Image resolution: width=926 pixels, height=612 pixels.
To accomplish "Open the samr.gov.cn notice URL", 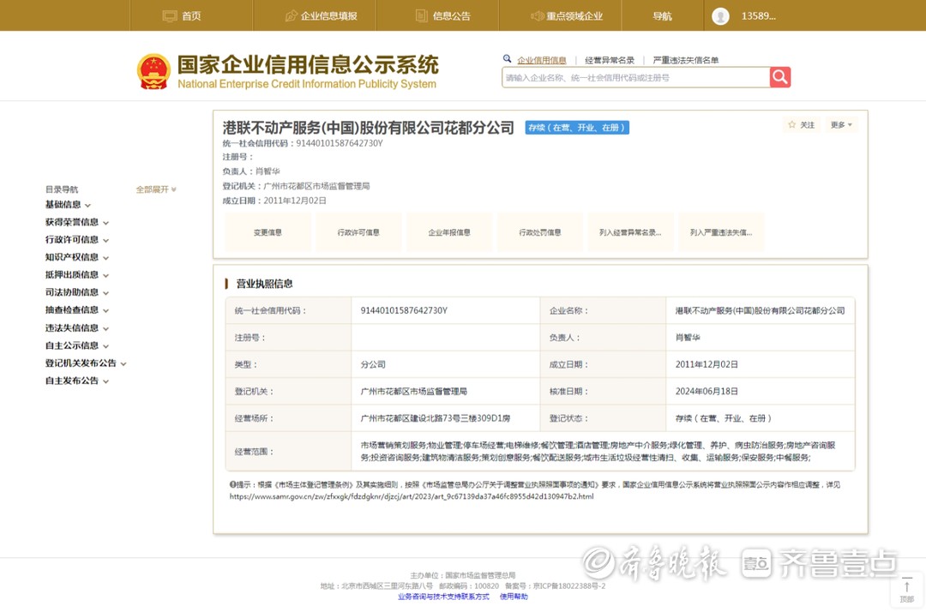I will 412,496.
